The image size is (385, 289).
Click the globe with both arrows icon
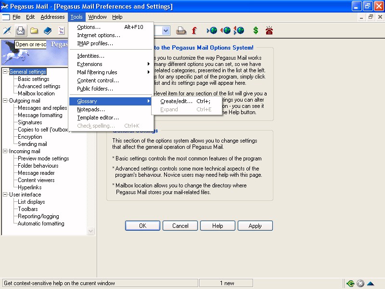(x=239, y=30)
